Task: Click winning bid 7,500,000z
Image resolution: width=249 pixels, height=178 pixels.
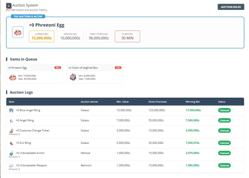Action: pos(192,120)
